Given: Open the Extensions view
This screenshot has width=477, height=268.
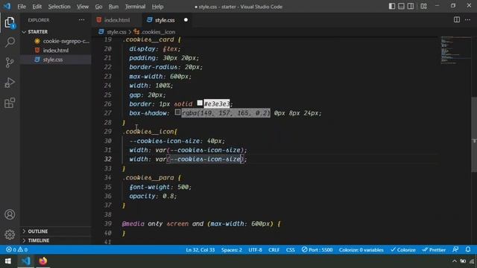Looking at the screenshot, I should click(10, 103).
